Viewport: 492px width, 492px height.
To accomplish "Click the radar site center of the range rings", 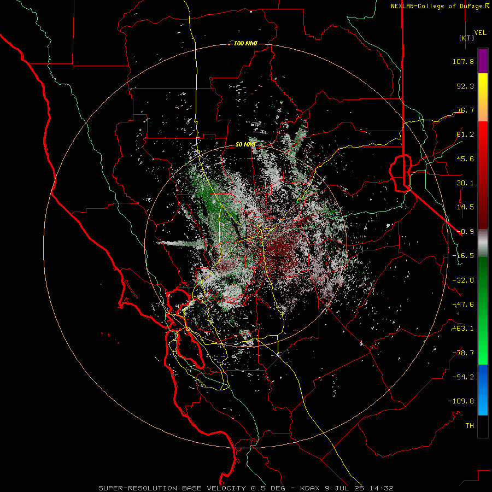I will (x=245, y=247).
